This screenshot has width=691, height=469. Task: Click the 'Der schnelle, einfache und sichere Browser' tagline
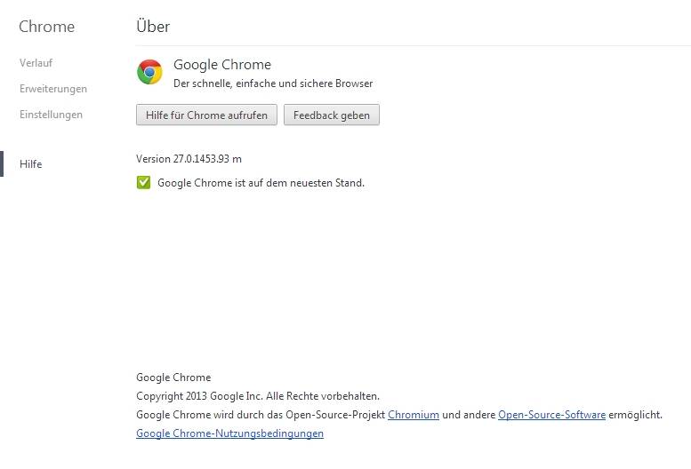(x=273, y=83)
